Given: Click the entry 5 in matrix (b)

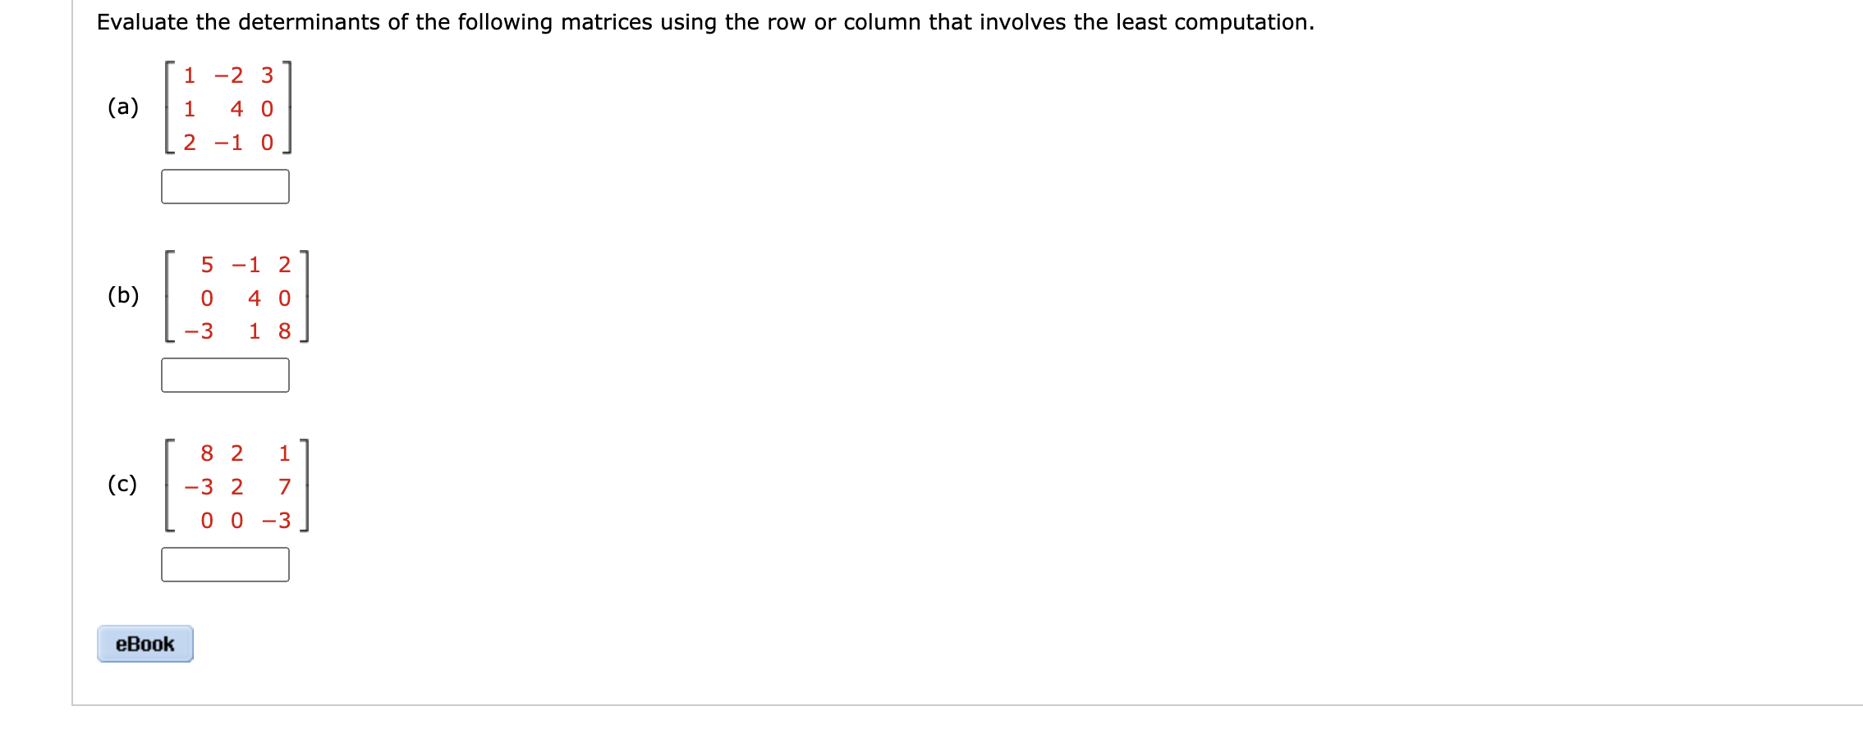Looking at the screenshot, I should (x=206, y=264).
